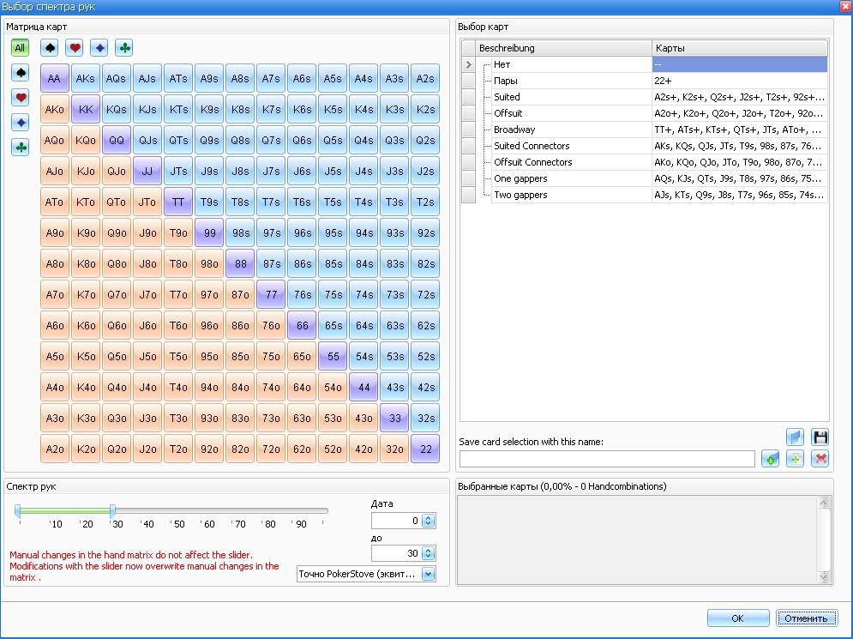Toggle the T9o hand cell
The image size is (853, 639).
click(178, 233)
